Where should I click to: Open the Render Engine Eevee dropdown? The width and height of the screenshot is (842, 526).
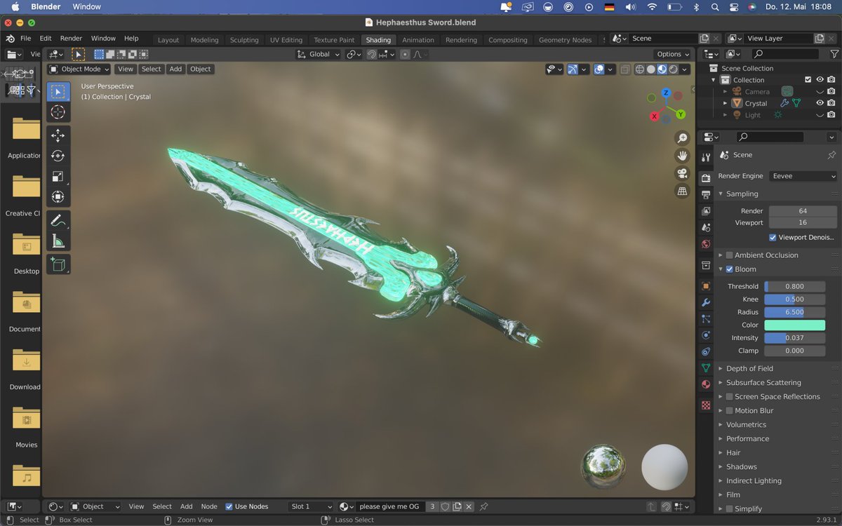(x=803, y=176)
